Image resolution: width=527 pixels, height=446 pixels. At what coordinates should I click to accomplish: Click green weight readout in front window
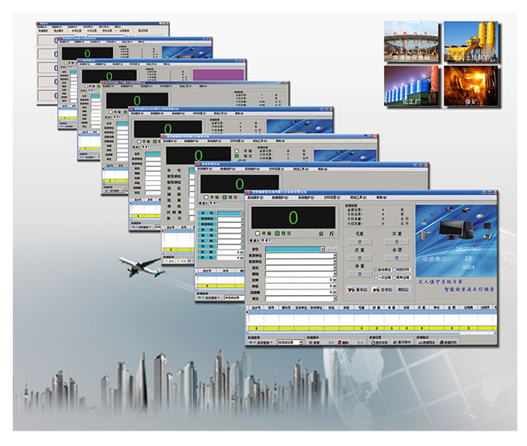coord(293,217)
